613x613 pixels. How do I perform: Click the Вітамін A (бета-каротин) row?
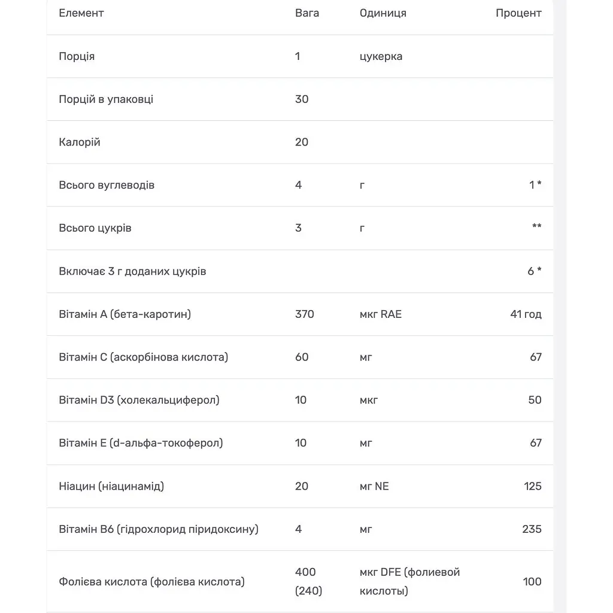(x=300, y=314)
